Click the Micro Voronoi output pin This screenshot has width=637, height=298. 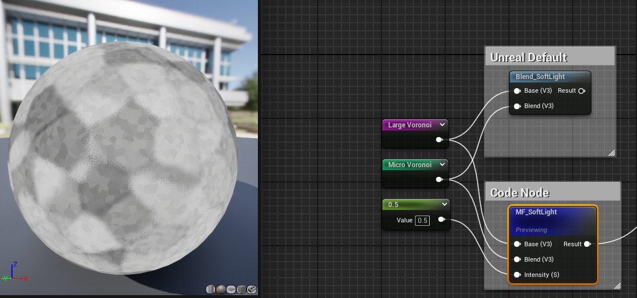tap(439, 180)
